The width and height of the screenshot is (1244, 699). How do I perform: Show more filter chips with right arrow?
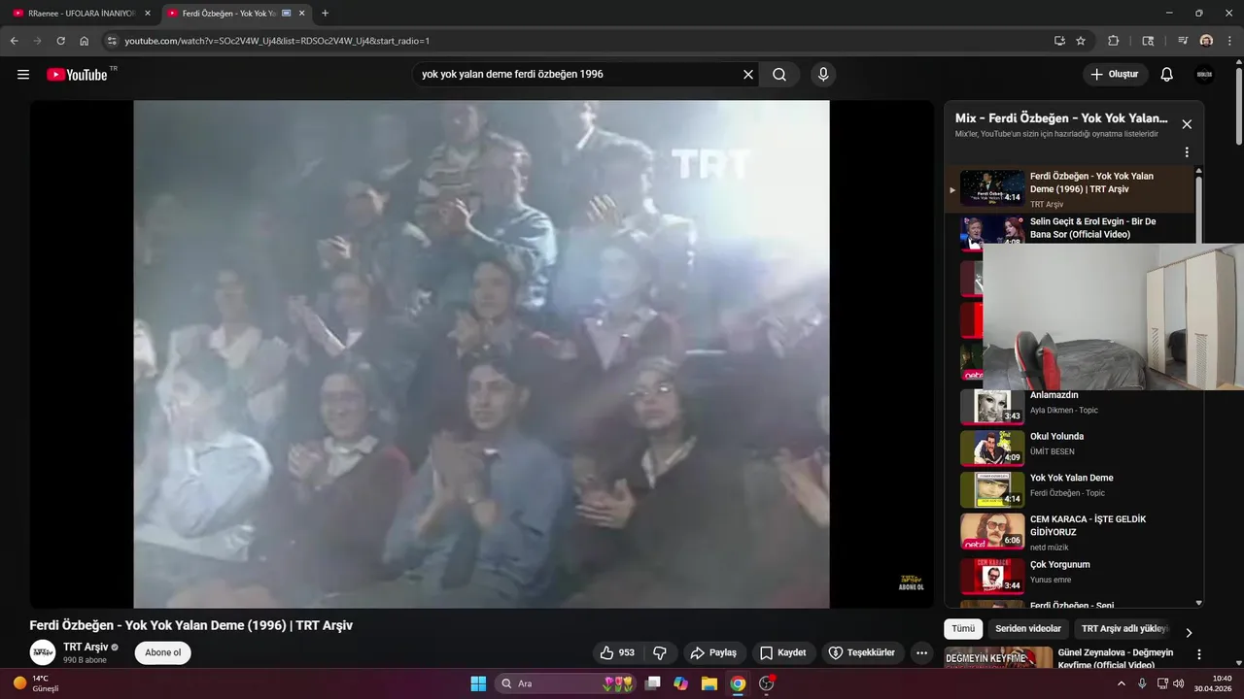(1188, 632)
